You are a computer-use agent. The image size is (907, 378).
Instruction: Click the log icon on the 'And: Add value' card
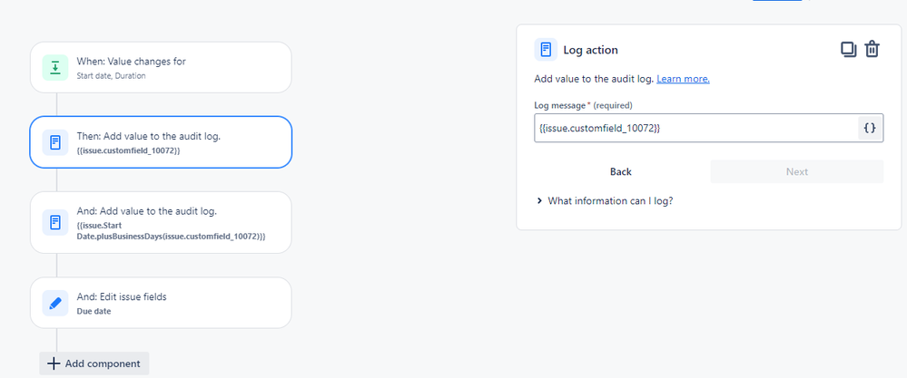(x=55, y=222)
